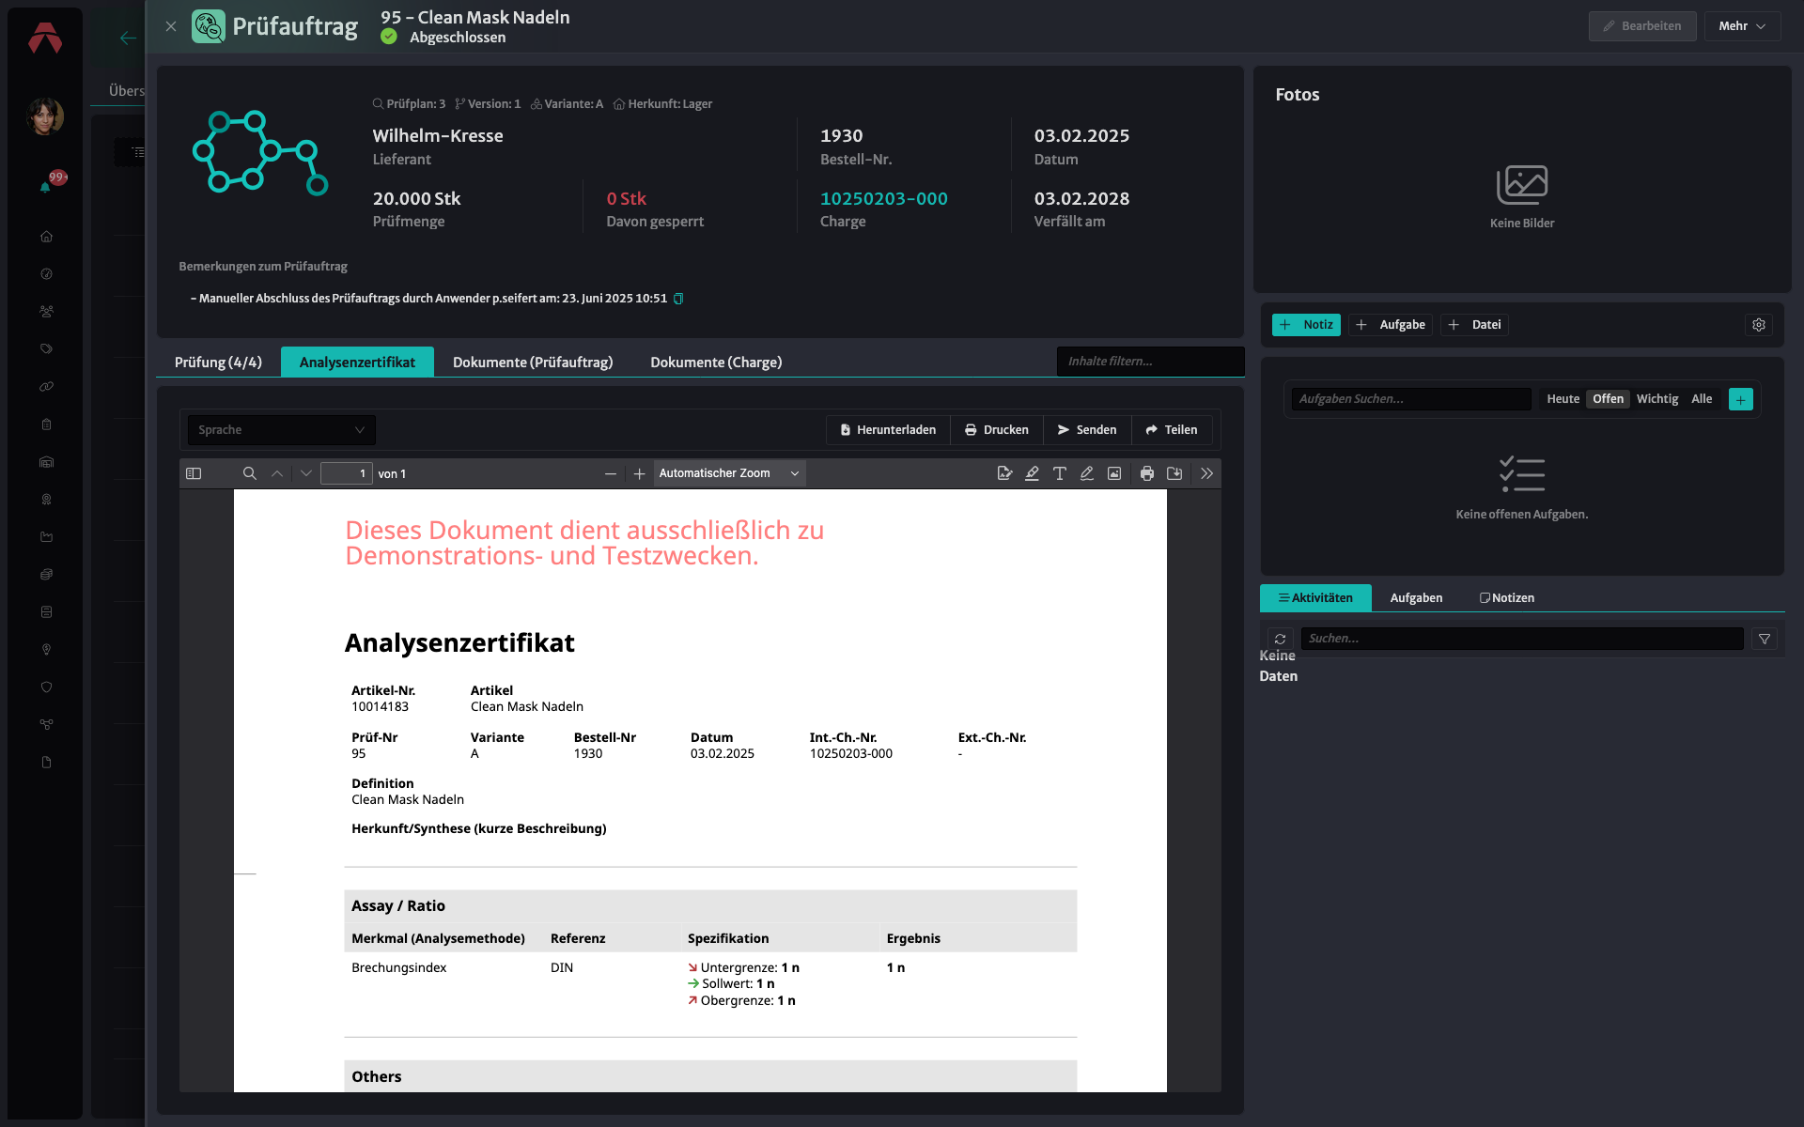Expand more PDF viewer tools

[1206, 473]
